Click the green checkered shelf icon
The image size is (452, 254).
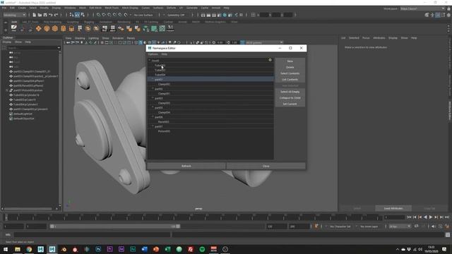point(162,28)
